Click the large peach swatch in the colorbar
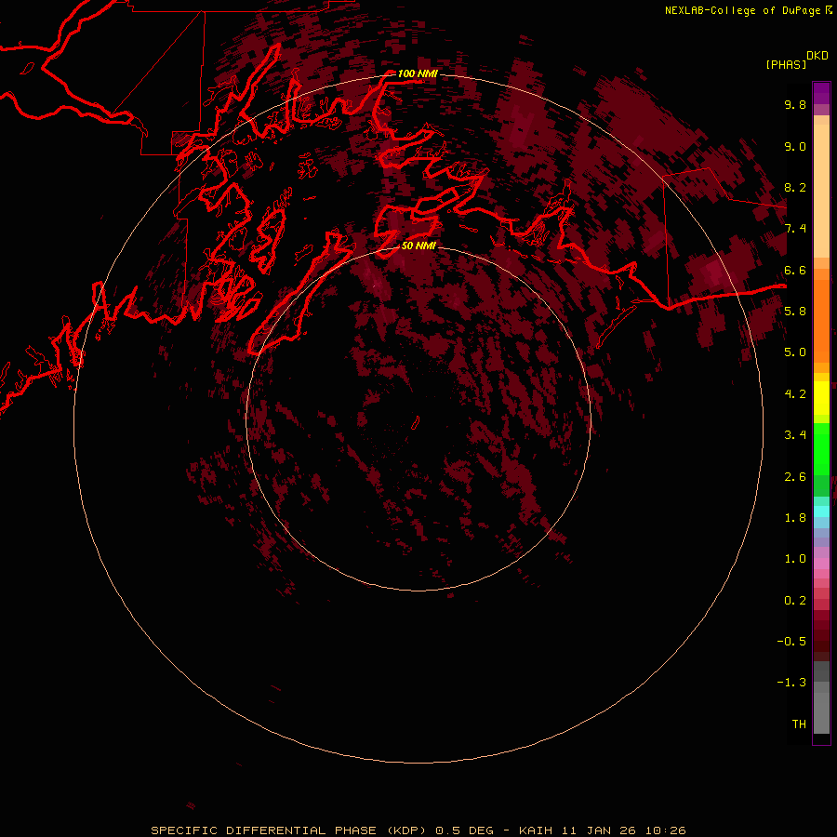Screen dimensions: 837x837 pyautogui.click(x=821, y=191)
